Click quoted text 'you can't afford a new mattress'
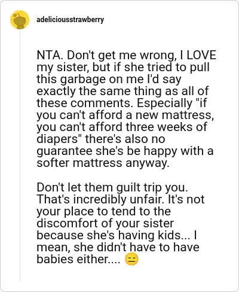This screenshot has height=292, width=239. (124, 115)
